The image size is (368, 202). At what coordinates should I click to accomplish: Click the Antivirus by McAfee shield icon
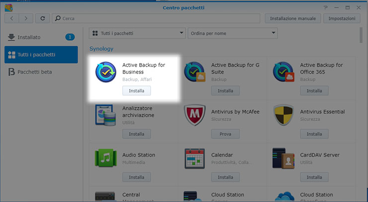click(194, 115)
